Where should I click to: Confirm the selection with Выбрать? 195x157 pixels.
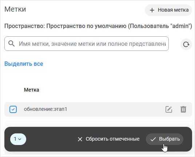(x=164, y=139)
